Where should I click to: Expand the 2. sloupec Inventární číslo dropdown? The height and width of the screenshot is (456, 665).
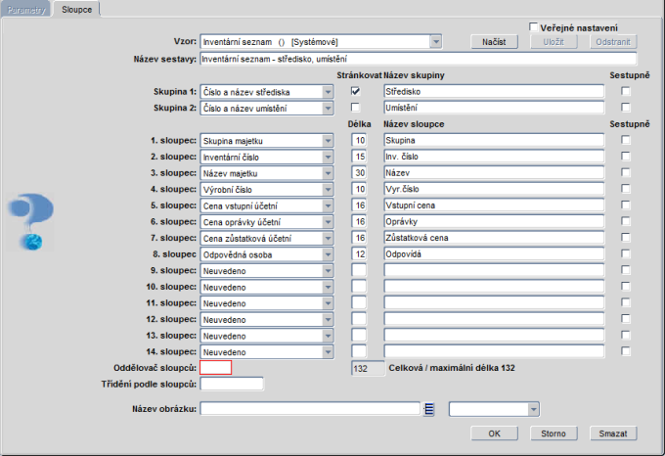328,157
